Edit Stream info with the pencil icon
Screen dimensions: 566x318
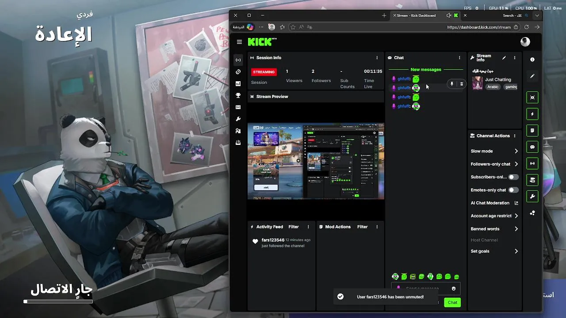[504, 58]
